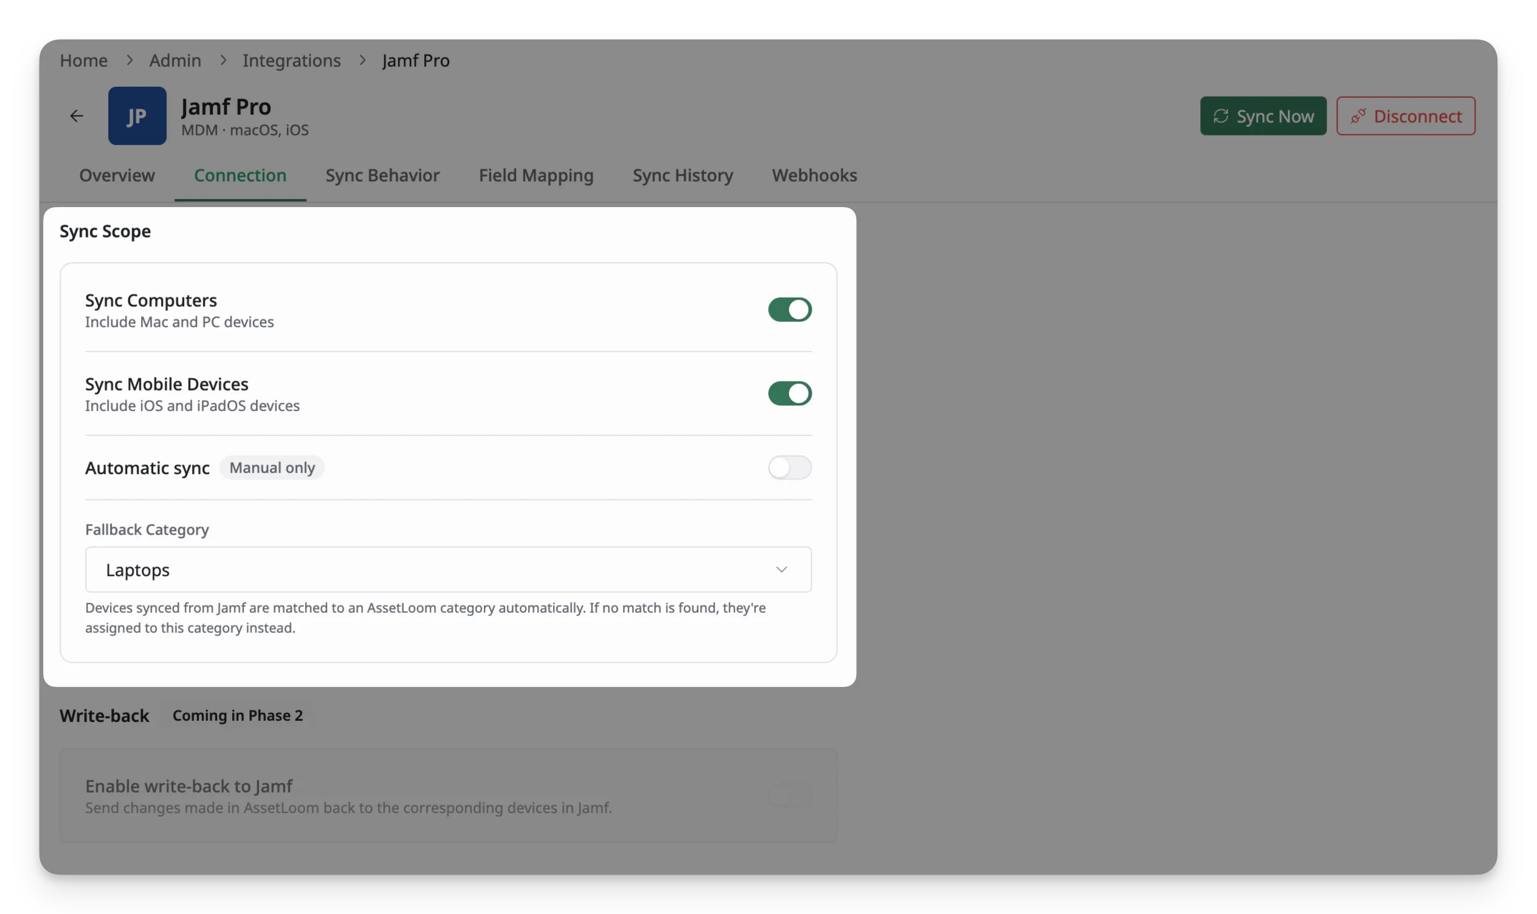Click the Jamf Pro breadcrumb item
Image resolution: width=1537 pixels, height=914 pixels.
tap(415, 60)
